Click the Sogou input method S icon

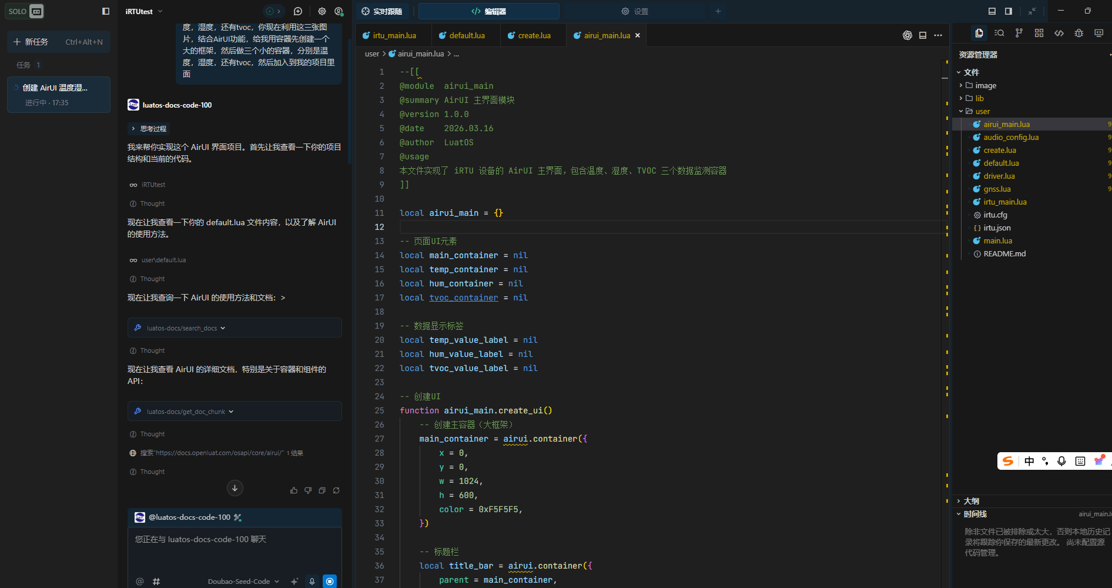1008,461
